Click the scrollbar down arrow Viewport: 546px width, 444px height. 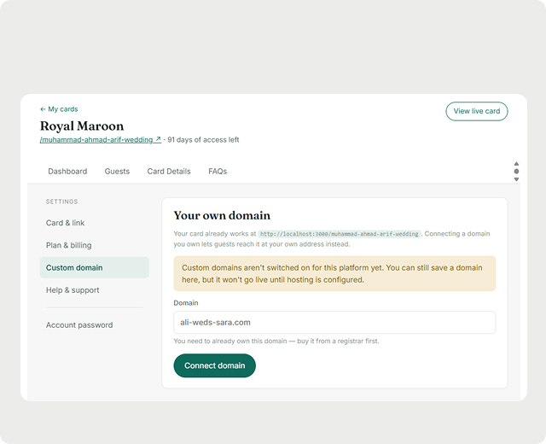click(x=516, y=179)
